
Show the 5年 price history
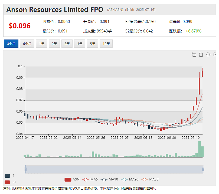pyautogui.click(x=92, y=44)
